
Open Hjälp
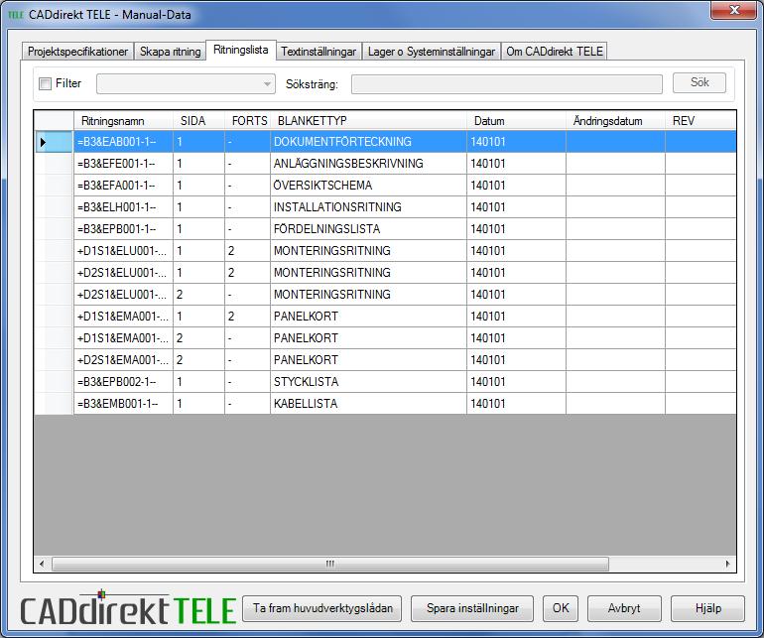(x=707, y=608)
